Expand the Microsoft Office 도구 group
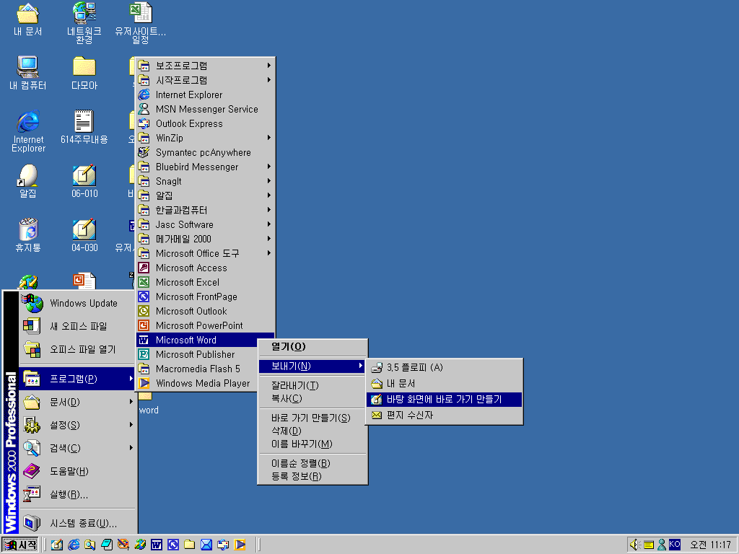The height and width of the screenshot is (554, 739). point(205,253)
